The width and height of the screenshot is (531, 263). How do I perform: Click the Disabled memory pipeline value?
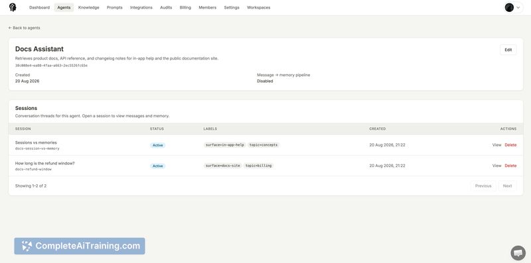(x=265, y=81)
